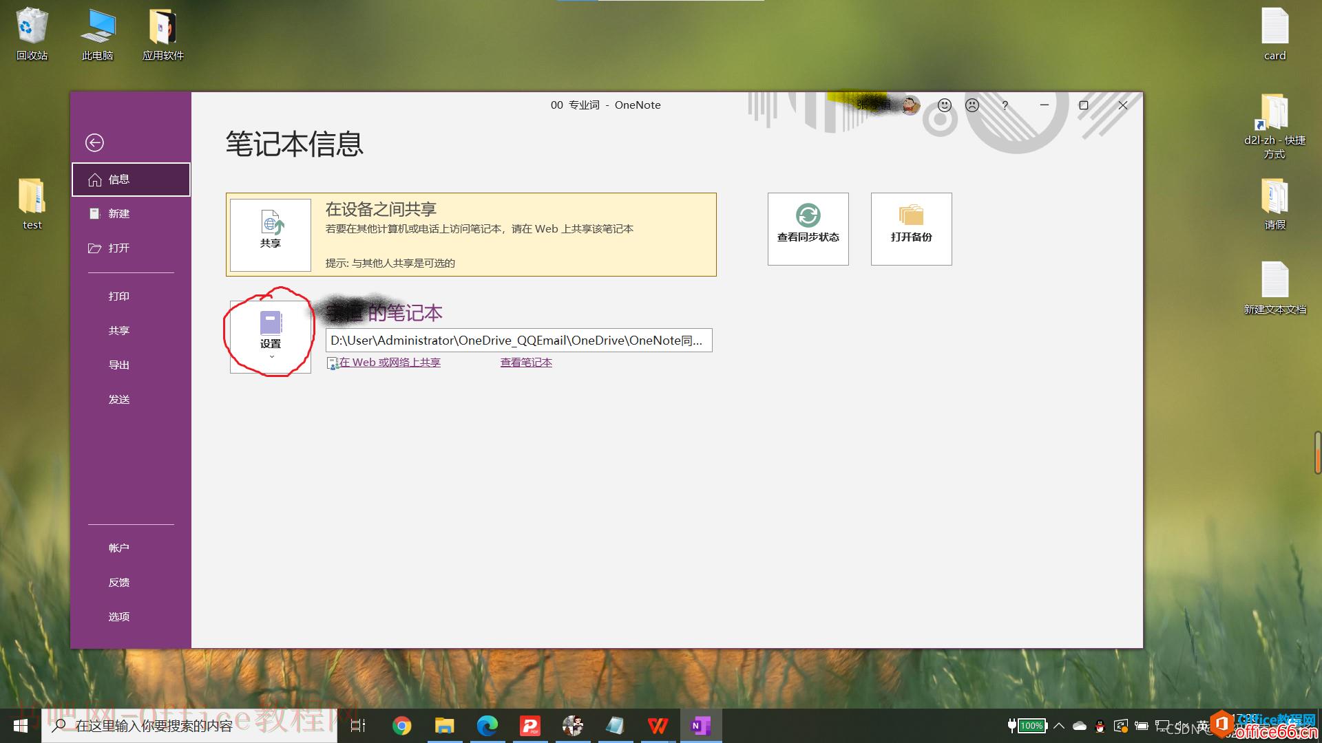Select the d2l-zh shortcut on desktop
Image resolution: width=1322 pixels, height=743 pixels.
1274,126
